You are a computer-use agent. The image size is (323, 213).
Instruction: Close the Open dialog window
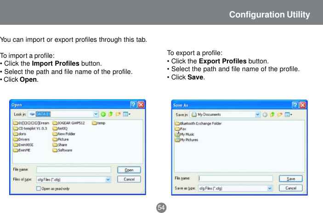(x=141, y=105)
